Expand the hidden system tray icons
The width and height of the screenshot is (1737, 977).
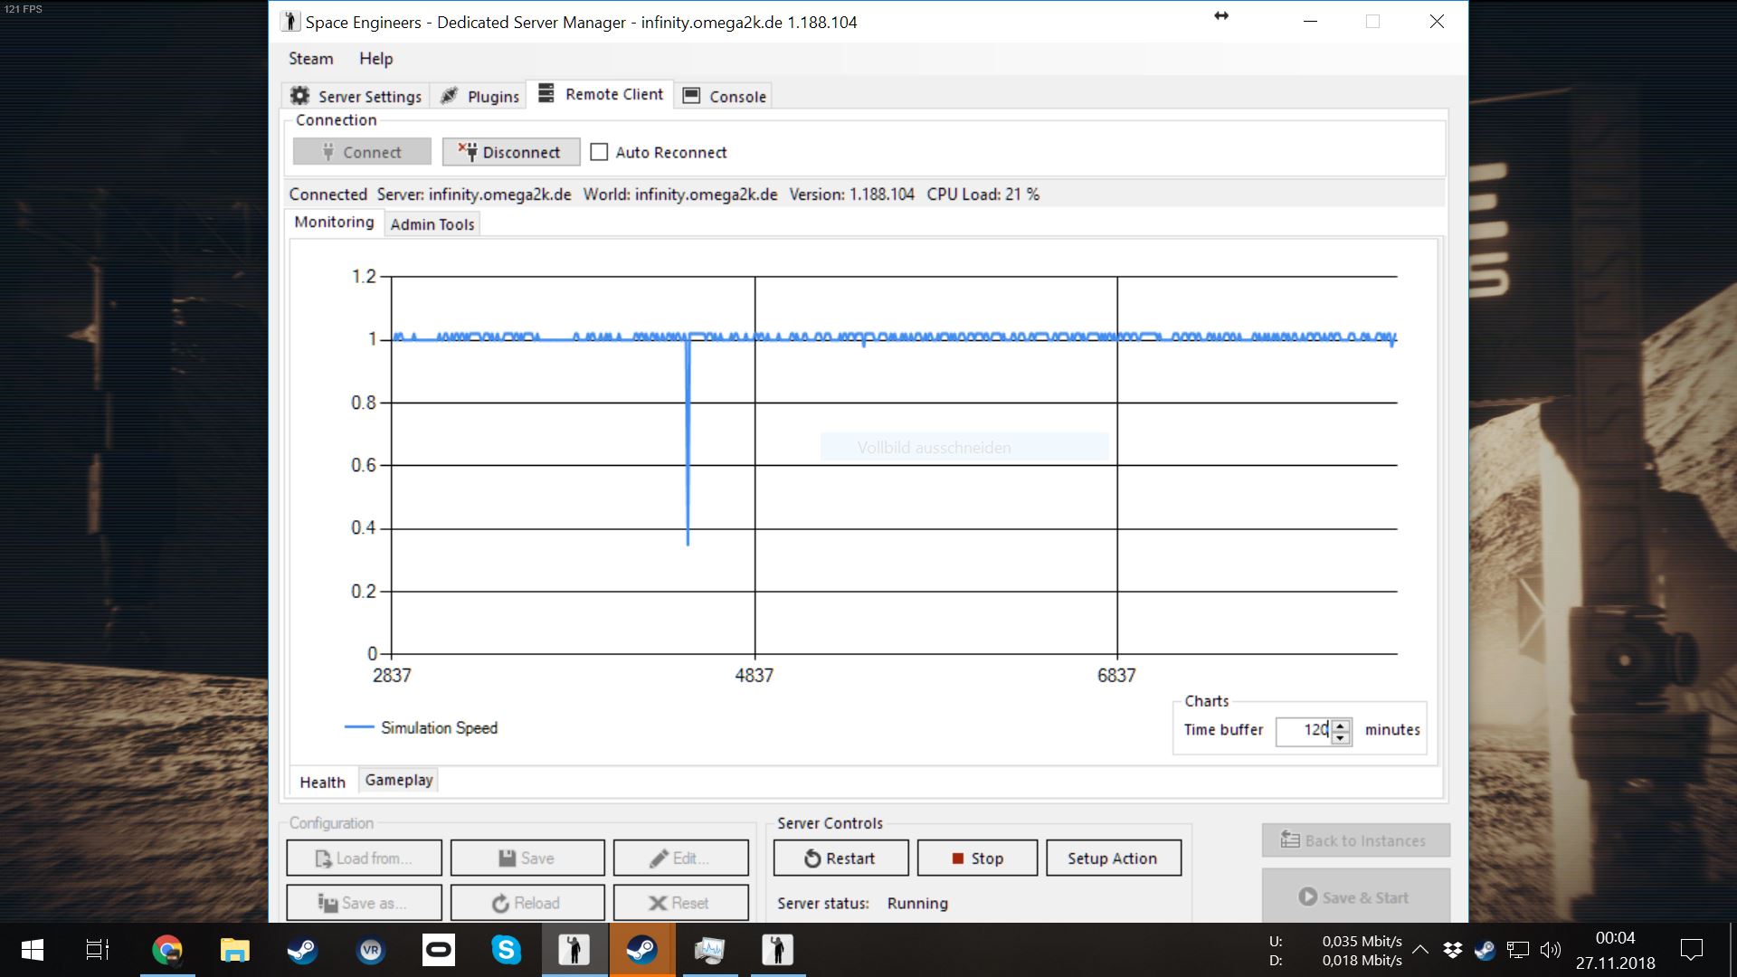coord(1420,950)
